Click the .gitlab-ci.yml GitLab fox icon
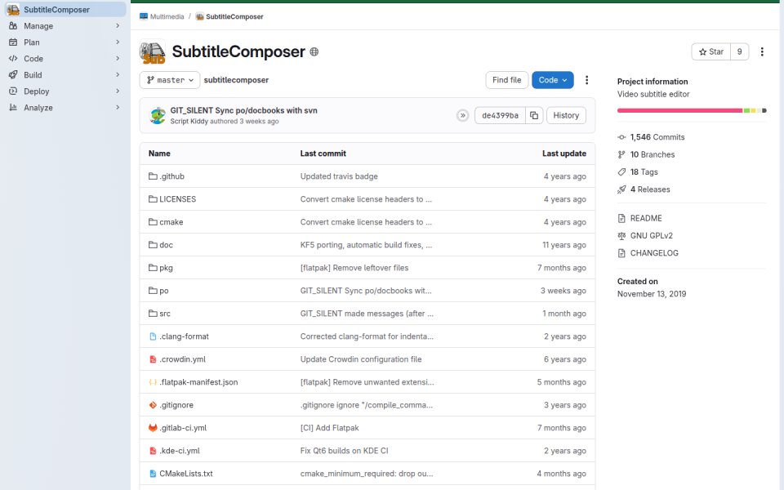Image resolution: width=784 pixels, height=490 pixels. point(153,428)
